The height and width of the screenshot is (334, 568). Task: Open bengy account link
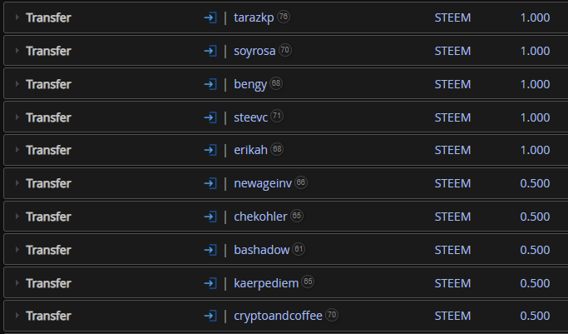click(250, 84)
